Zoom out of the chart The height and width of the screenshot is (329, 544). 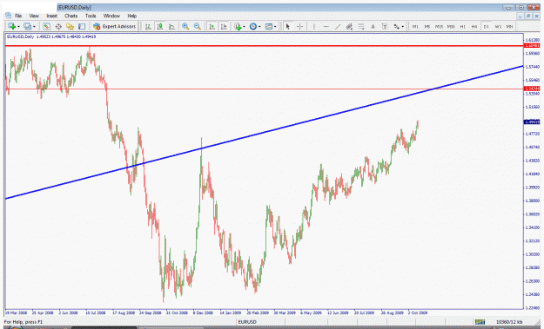tap(197, 26)
